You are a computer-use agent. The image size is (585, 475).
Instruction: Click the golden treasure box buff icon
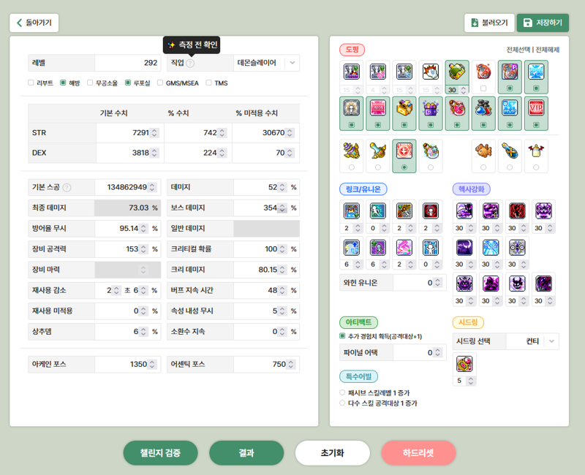(404, 108)
